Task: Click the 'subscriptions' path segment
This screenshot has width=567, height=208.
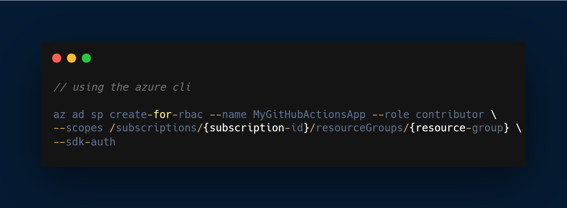Action: pos(156,128)
